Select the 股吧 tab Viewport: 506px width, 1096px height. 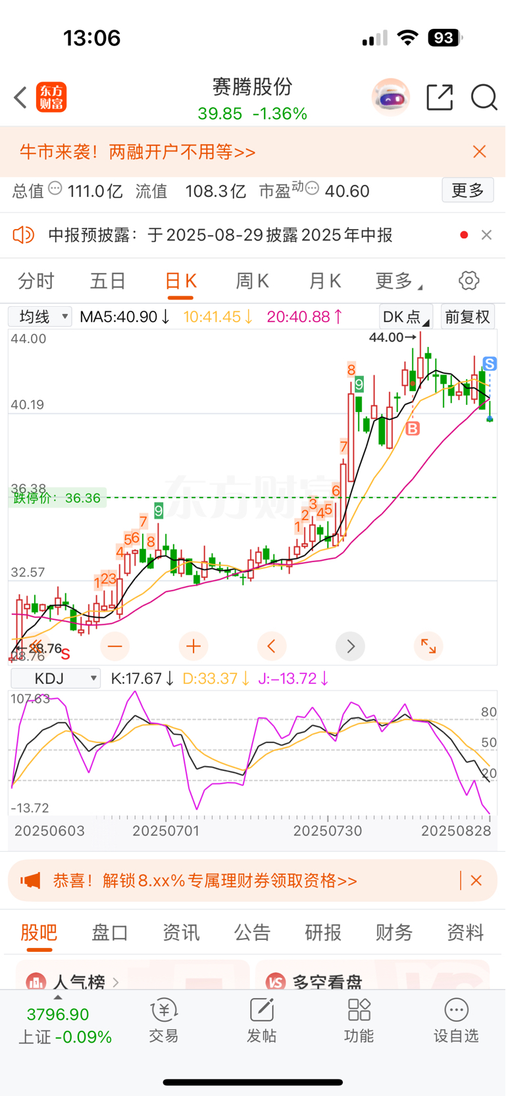39,933
